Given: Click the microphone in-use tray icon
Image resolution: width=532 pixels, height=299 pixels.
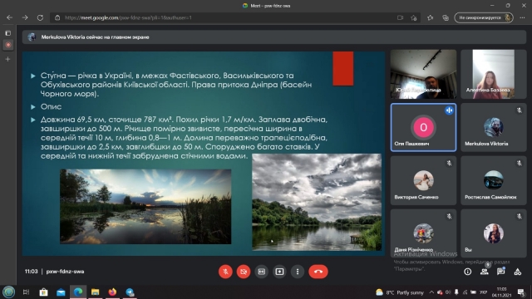Looking at the screenshot, I should pos(456,292).
